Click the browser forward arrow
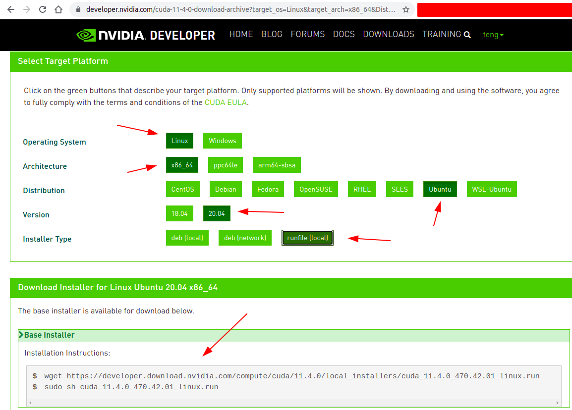572x410 pixels. [x=27, y=9]
